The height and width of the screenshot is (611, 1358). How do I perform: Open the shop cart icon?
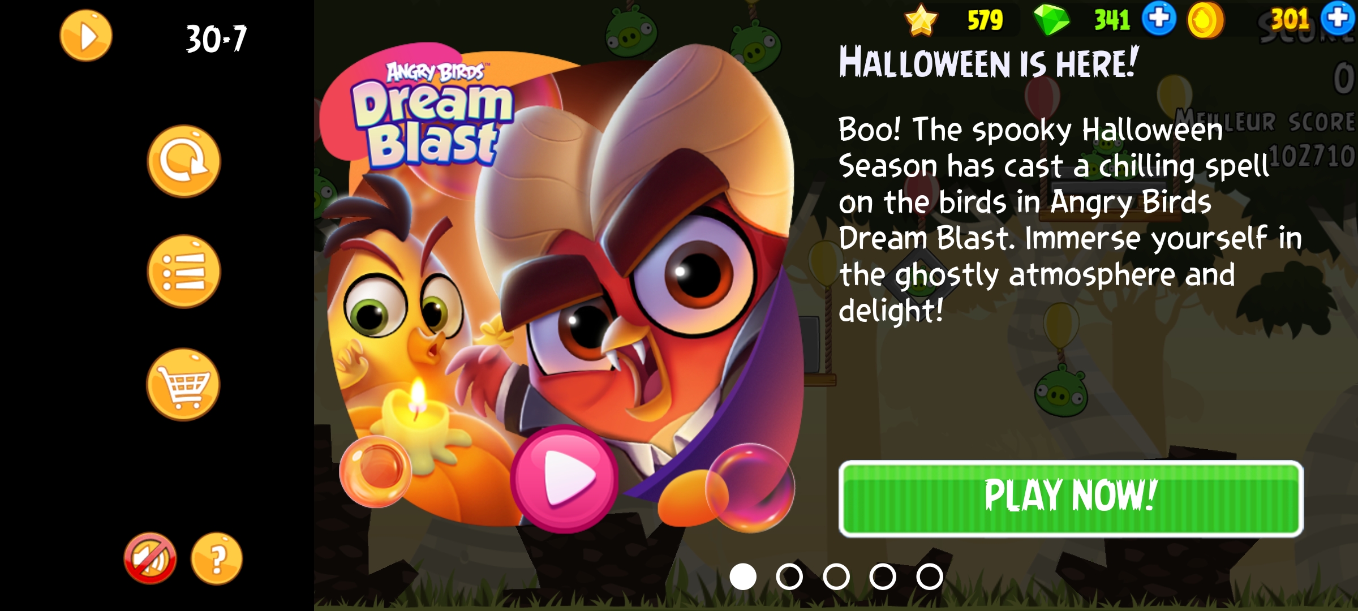[x=183, y=385]
